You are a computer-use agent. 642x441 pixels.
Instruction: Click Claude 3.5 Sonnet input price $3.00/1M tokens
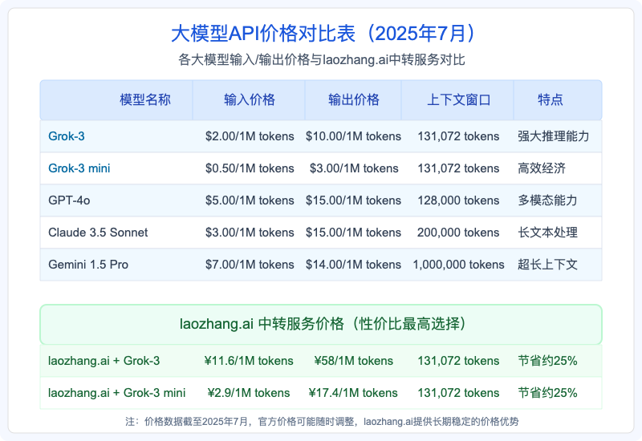(x=250, y=233)
